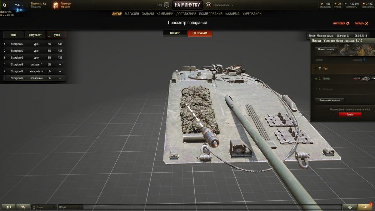Select hit row 1 with рикошет result
This screenshot has height=211, width=375.
[x=34, y=64]
